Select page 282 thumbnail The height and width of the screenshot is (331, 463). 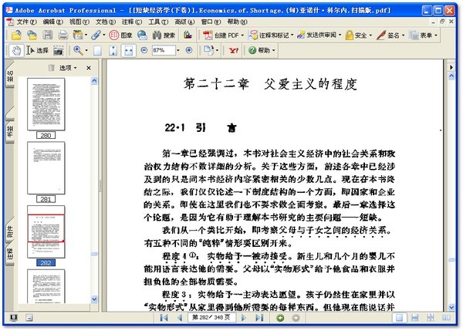click(46, 231)
